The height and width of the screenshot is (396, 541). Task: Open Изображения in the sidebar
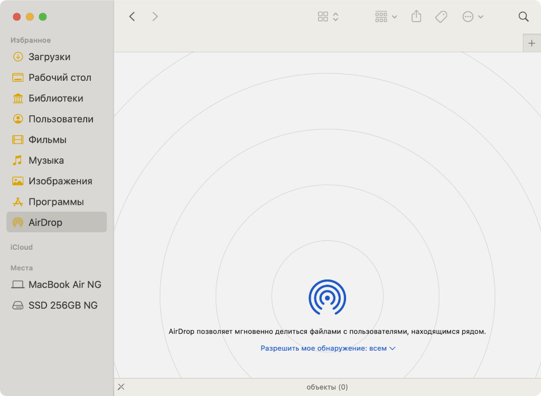coord(60,181)
